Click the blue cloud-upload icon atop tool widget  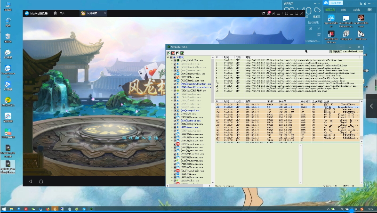click(326, 3)
